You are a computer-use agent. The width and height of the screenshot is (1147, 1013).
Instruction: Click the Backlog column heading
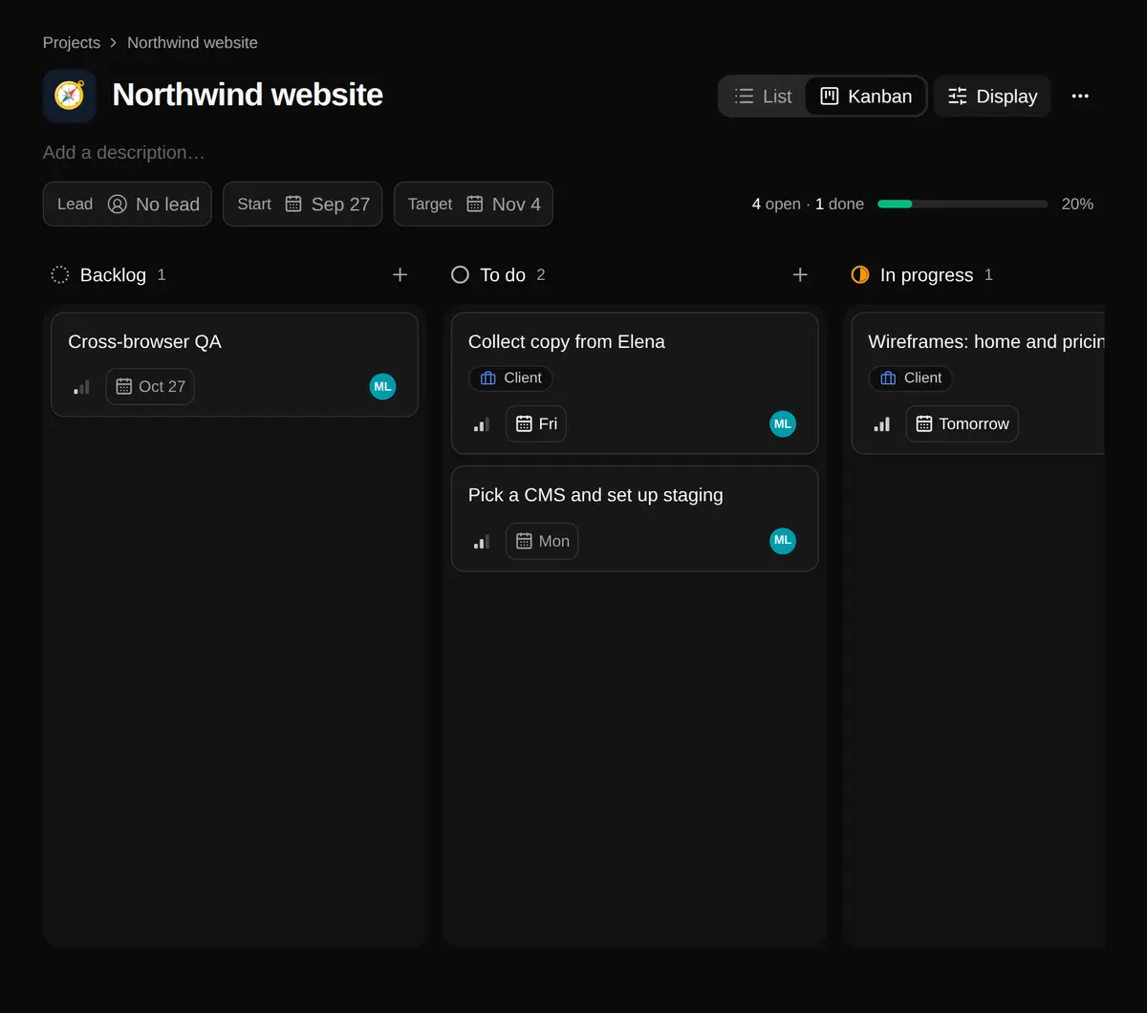[113, 275]
